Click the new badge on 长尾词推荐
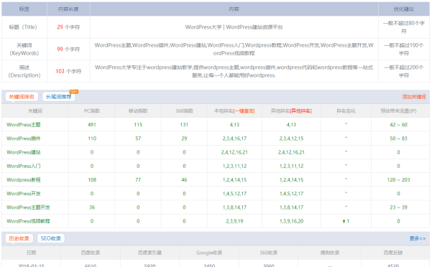432x267 pixels. tap(74, 92)
